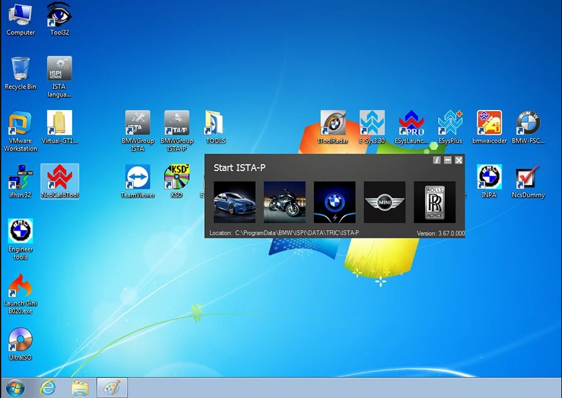The height and width of the screenshot is (398, 562).
Task: Start ISTA-P with BMW car image
Action: click(235, 202)
